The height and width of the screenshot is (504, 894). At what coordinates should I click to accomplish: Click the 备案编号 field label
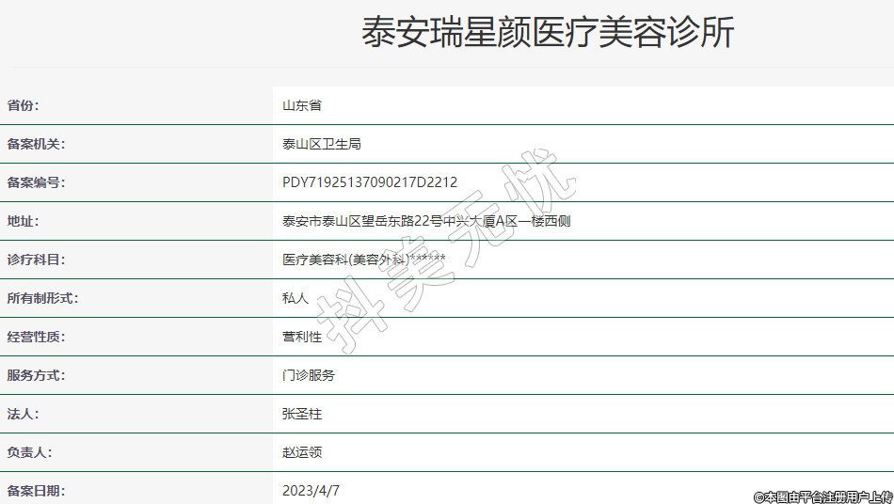pos(36,182)
